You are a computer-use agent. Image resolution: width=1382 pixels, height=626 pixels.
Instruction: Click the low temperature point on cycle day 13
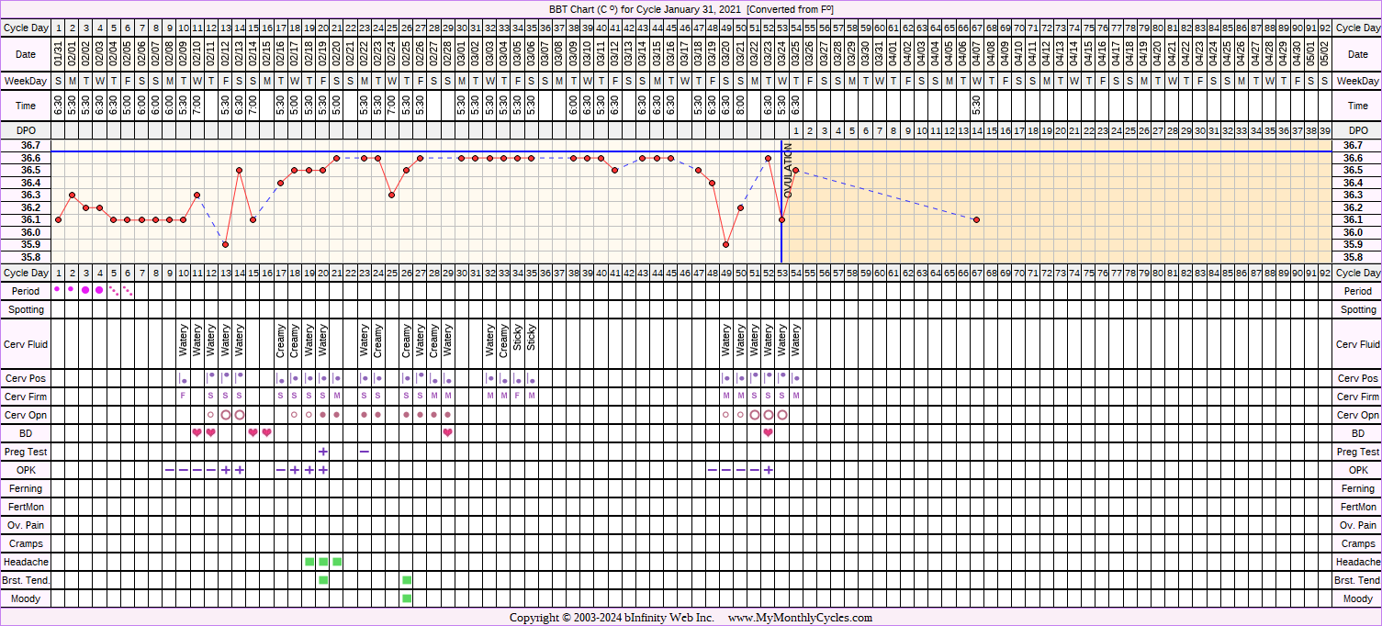(225, 244)
